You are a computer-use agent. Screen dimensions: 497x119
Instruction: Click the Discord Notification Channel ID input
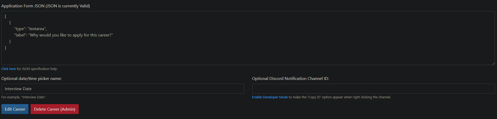[x=373, y=89]
